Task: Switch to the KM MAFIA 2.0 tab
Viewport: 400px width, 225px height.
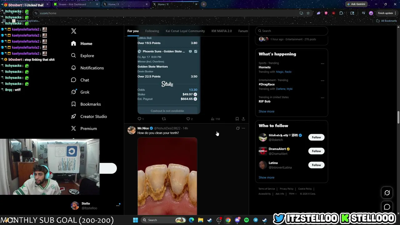Action: [x=222, y=31]
